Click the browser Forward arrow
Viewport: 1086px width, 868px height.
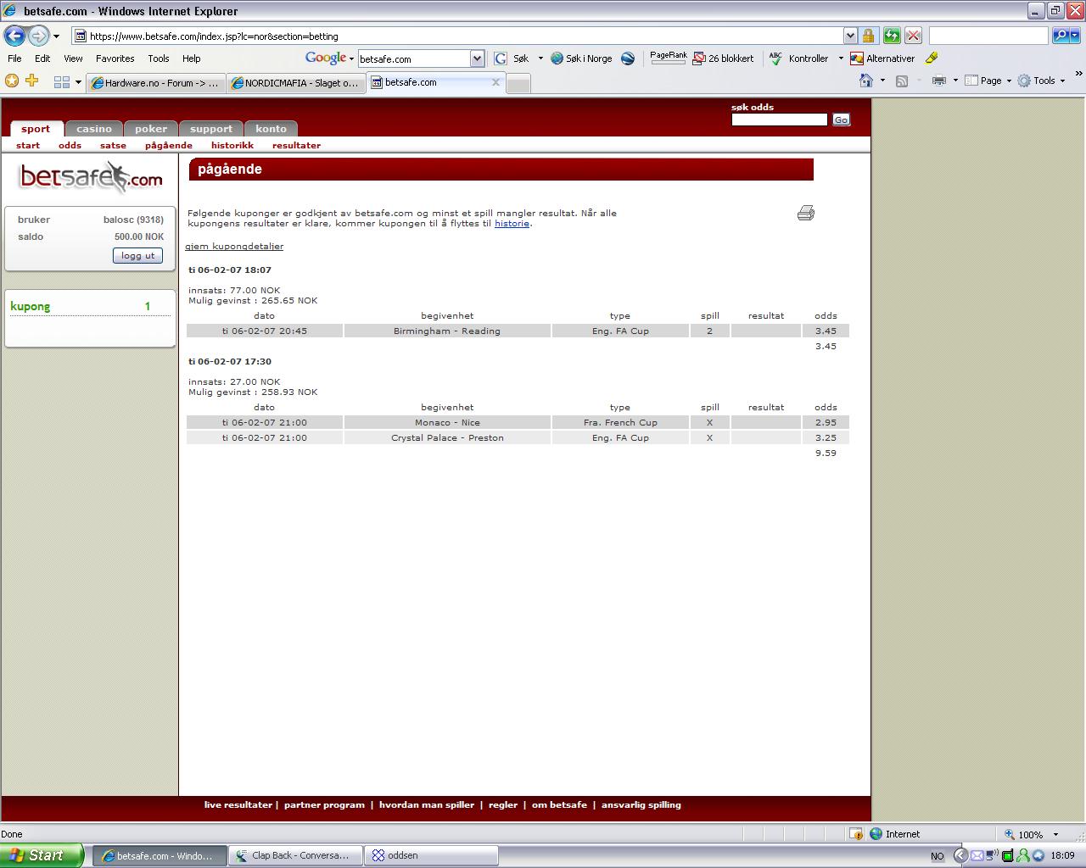coord(38,36)
